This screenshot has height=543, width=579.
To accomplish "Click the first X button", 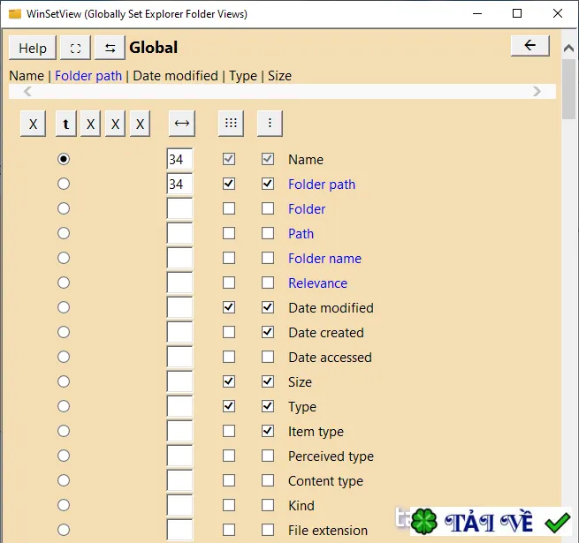I will pyautogui.click(x=33, y=124).
